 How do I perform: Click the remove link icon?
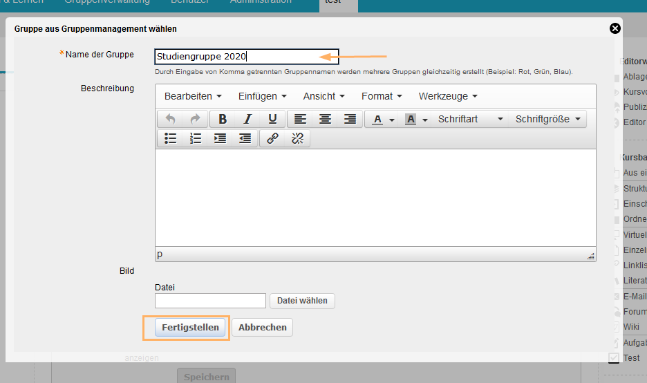click(x=297, y=138)
